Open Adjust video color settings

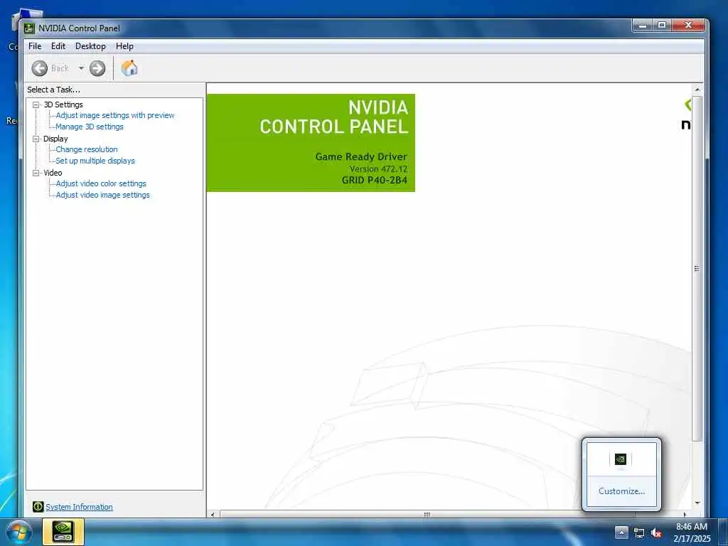101,183
